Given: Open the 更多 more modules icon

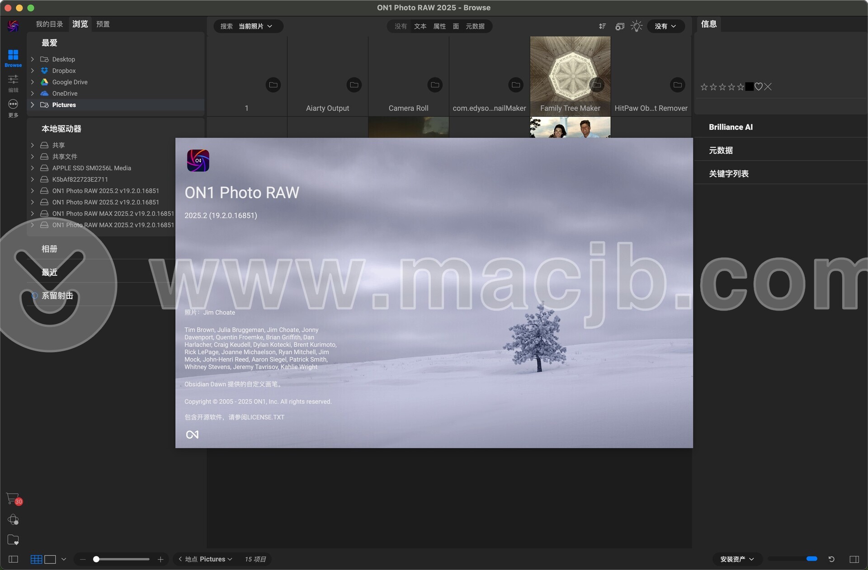Looking at the screenshot, I should pyautogui.click(x=13, y=108).
